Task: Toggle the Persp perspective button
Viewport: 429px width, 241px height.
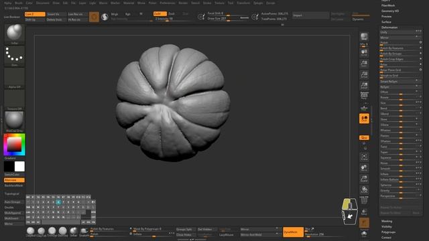Action: pos(364,96)
